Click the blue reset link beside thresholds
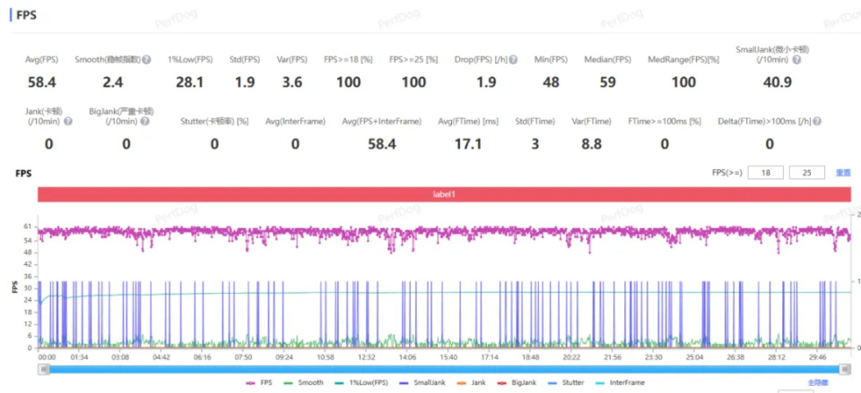The width and height of the screenshot is (861, 393). coord(843,173)
